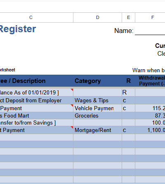Select the empty R cell in Groceries row
This screenshot has width=165, height=184.
(x=128, y=116)
